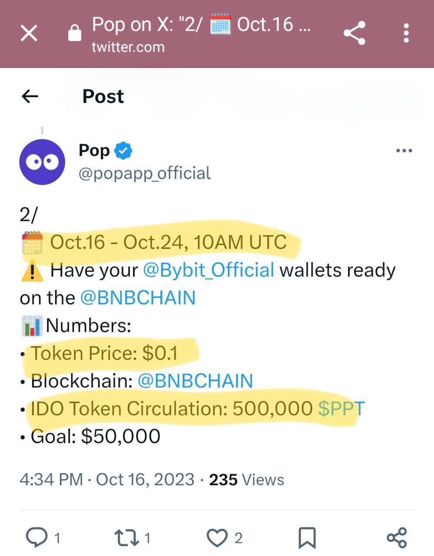Tap the repost arrows icon
Screen dimensions: 434x556
126,538
